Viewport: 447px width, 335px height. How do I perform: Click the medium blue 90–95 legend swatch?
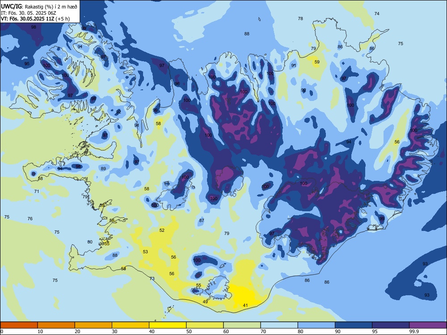click(x=354, y=325)
